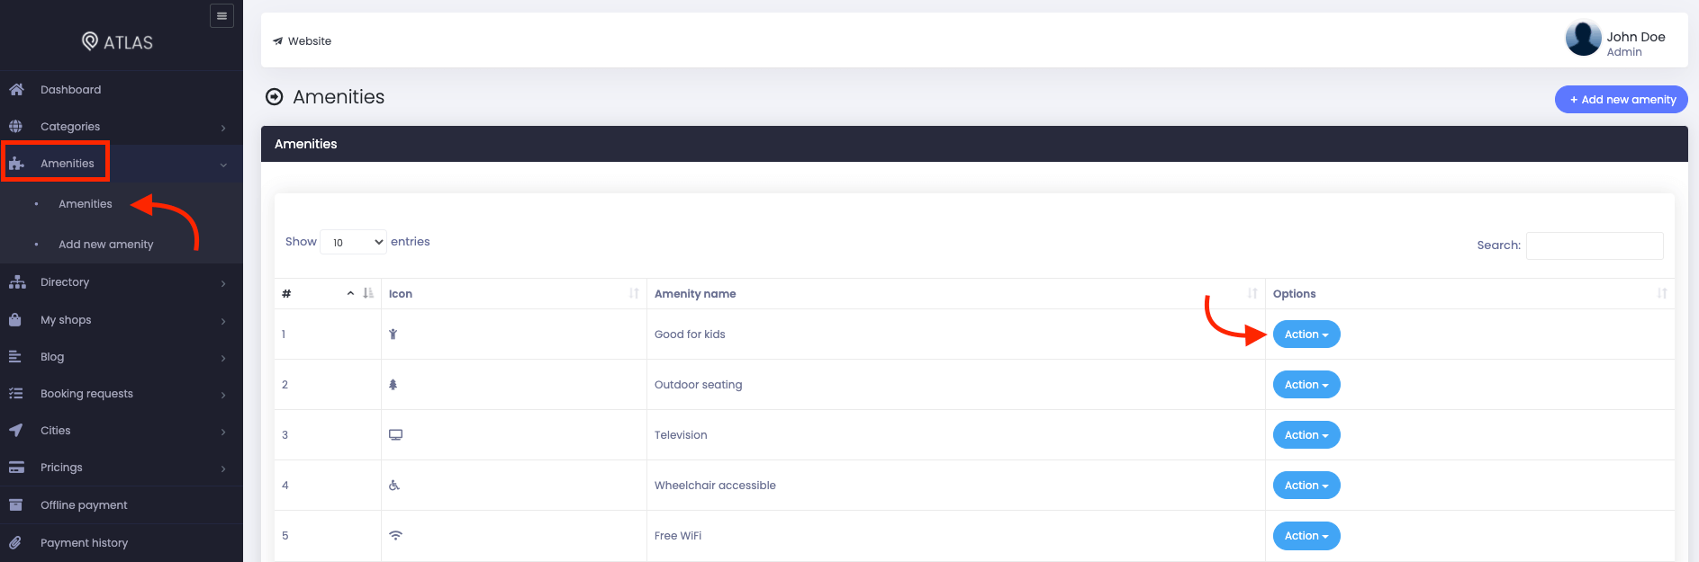1699x562 pixels.
Task: Click the My shops bag icon
Action: click(x=15, y=319)
